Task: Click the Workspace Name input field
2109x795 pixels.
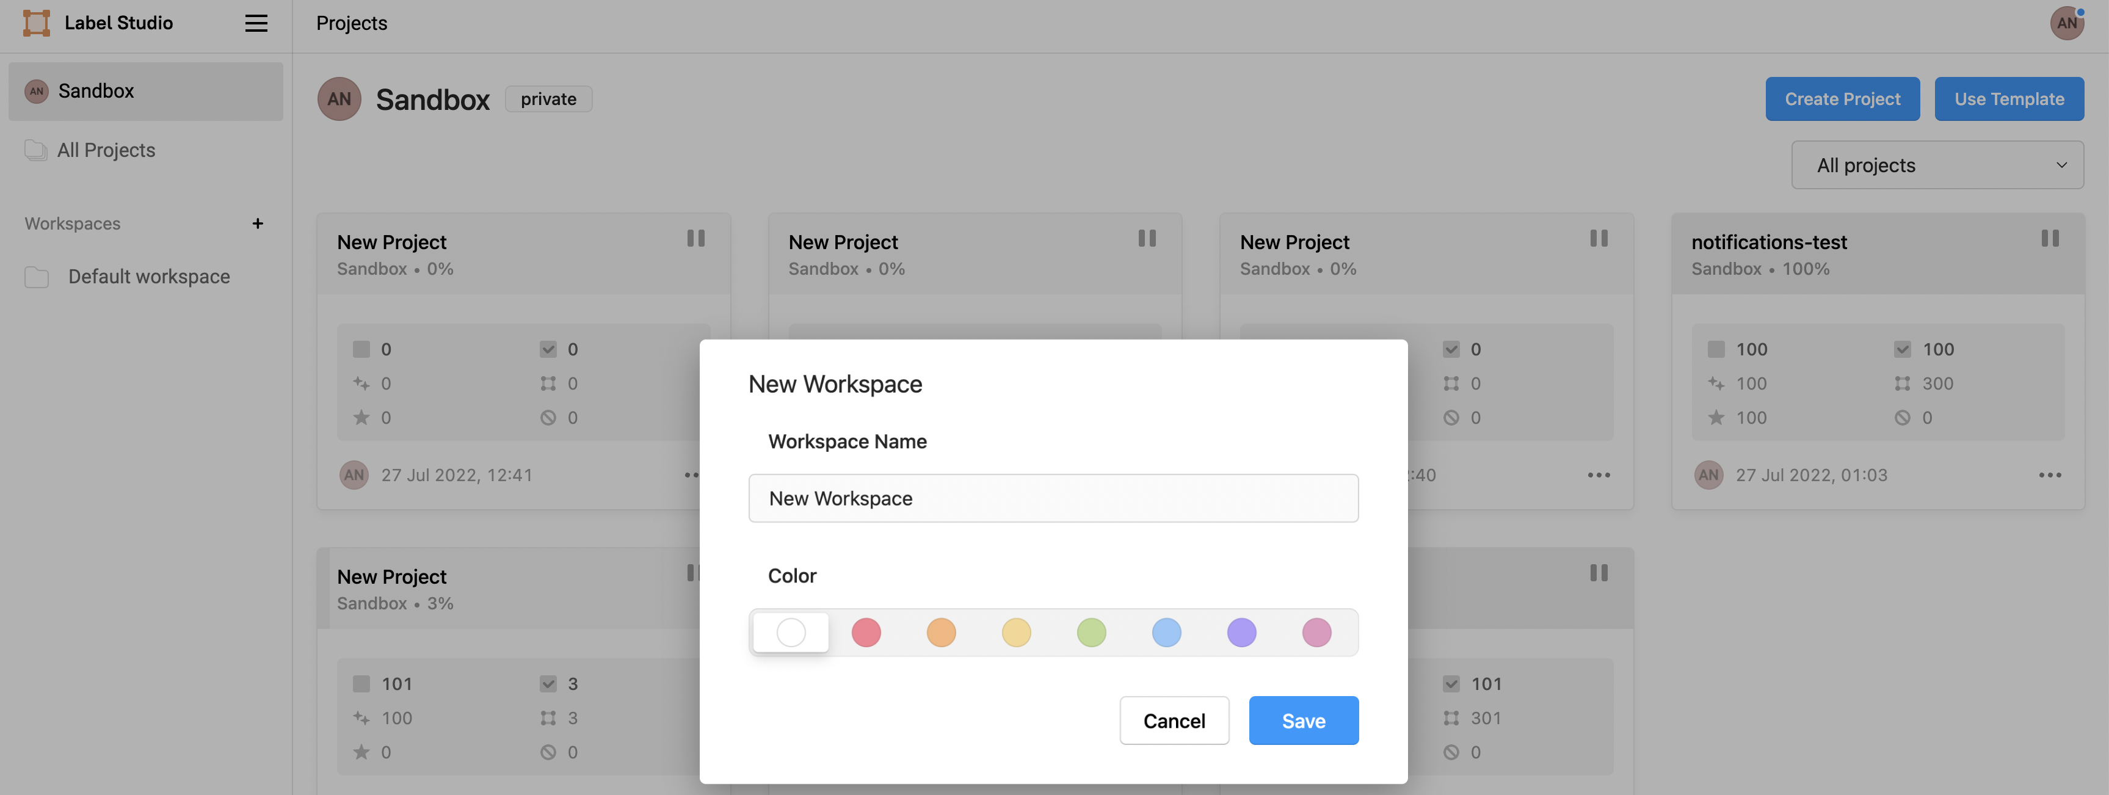Action: tap(1053, 498)
